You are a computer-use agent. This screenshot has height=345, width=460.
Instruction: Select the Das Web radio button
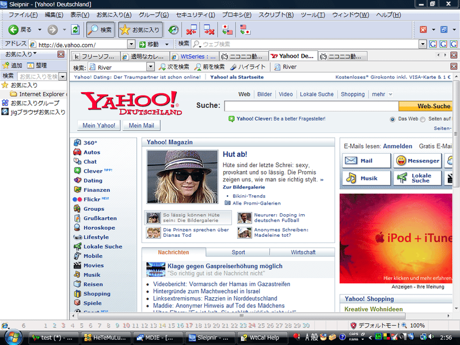pyautogui.click(x=393, y=119)
